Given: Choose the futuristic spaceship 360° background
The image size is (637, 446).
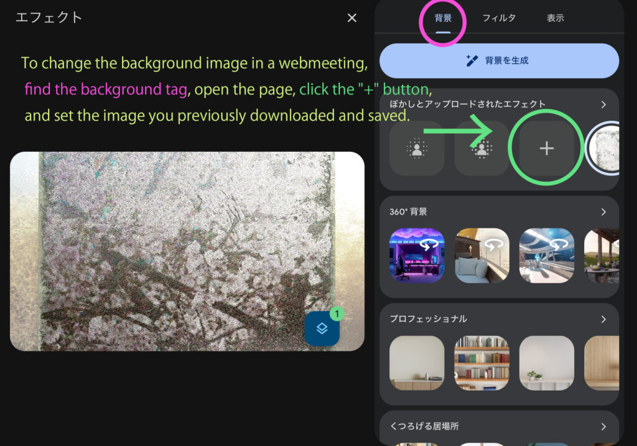Looking at the screenshot, I should (x=546, y=255).
